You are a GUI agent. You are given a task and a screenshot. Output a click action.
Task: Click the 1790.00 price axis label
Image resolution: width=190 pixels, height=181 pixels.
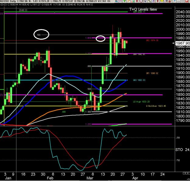pyautogui.click(x=183, y=120)
